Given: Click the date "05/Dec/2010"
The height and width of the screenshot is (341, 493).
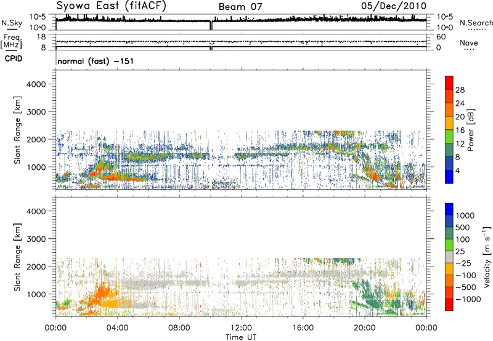Looking at the screenshot, I should click(x=394, y=6).
